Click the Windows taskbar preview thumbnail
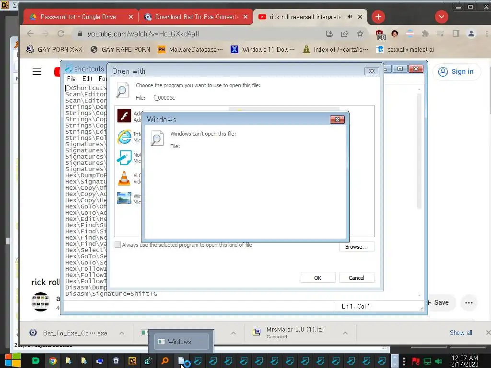491x368 pixels. 182,341
